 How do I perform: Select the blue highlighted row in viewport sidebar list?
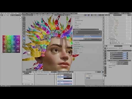[x=87, y=37]
